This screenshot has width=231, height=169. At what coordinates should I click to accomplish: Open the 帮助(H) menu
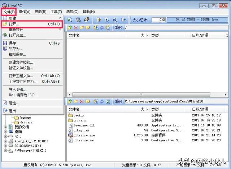pos(89,12)
